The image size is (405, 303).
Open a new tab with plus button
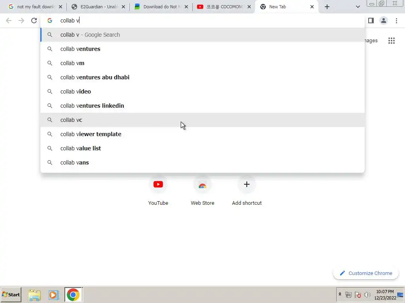327,7
